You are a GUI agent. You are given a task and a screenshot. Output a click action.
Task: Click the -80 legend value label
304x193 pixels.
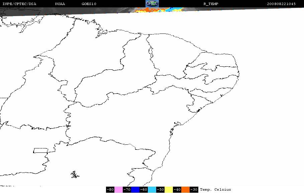click(x=110, y=190)
